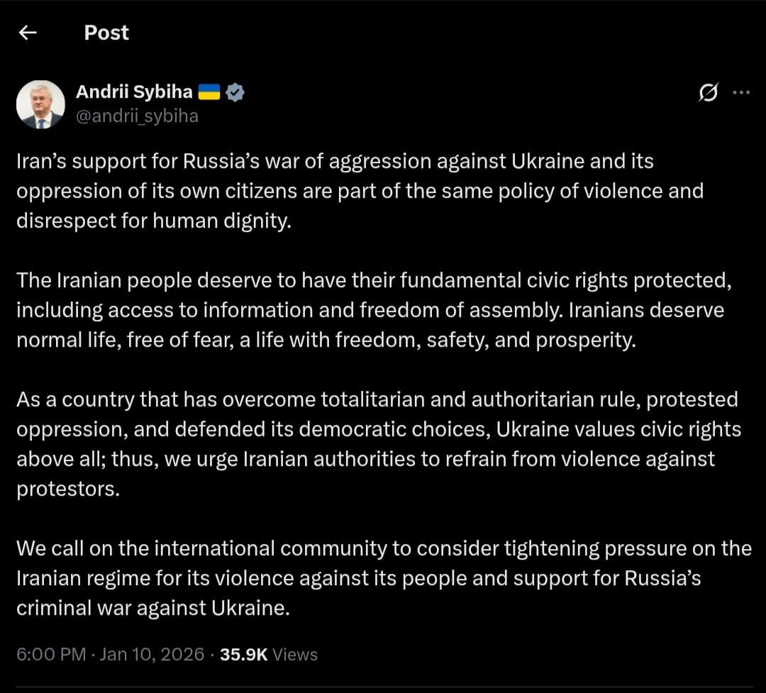
Task: Click the word protestors at paragraph end
Action: (67, 488)
